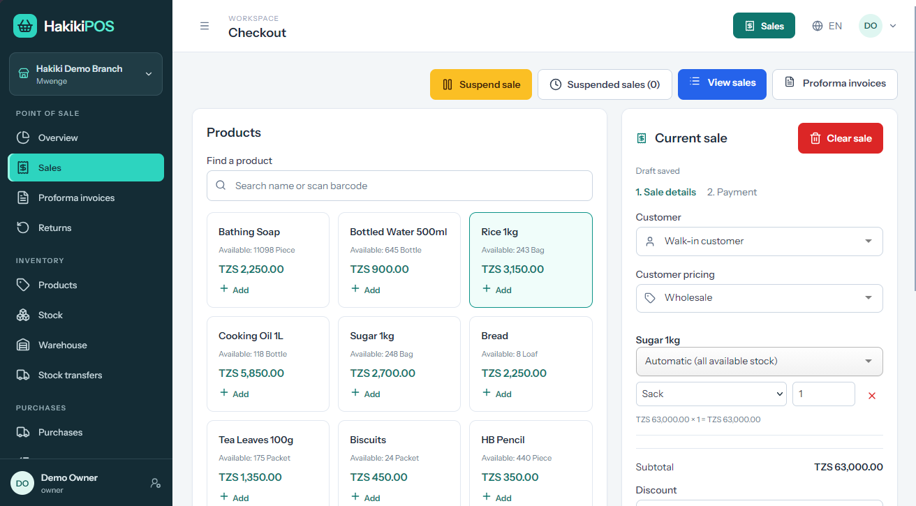This screenshot has height=506, width=916.
Task: Remove Sugar 1kg line with red X
Action: coord(871,396)
